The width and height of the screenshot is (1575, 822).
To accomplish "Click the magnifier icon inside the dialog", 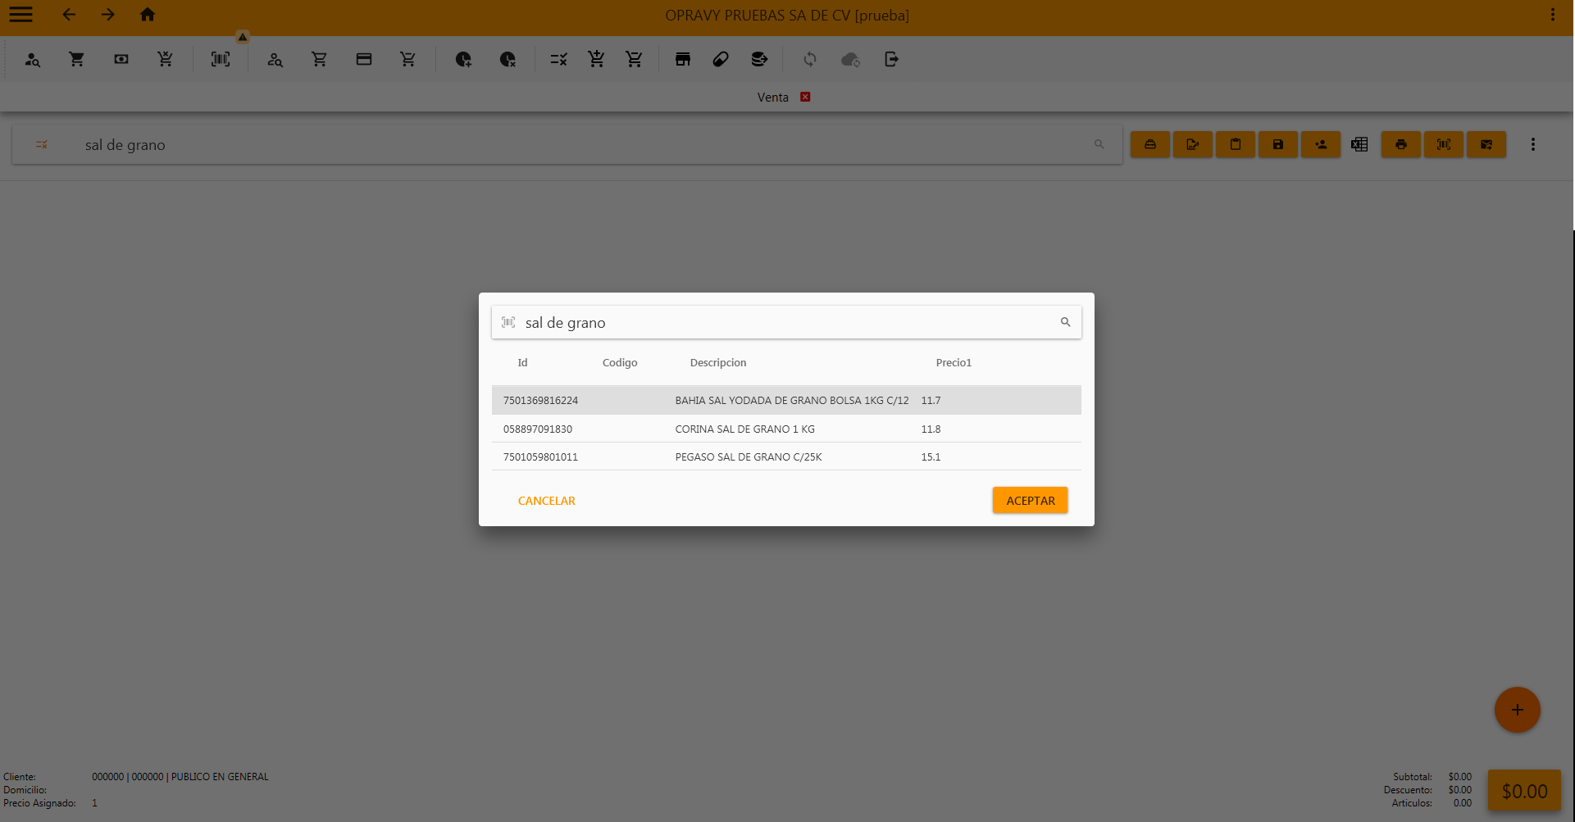I will tap(1066, 322).
